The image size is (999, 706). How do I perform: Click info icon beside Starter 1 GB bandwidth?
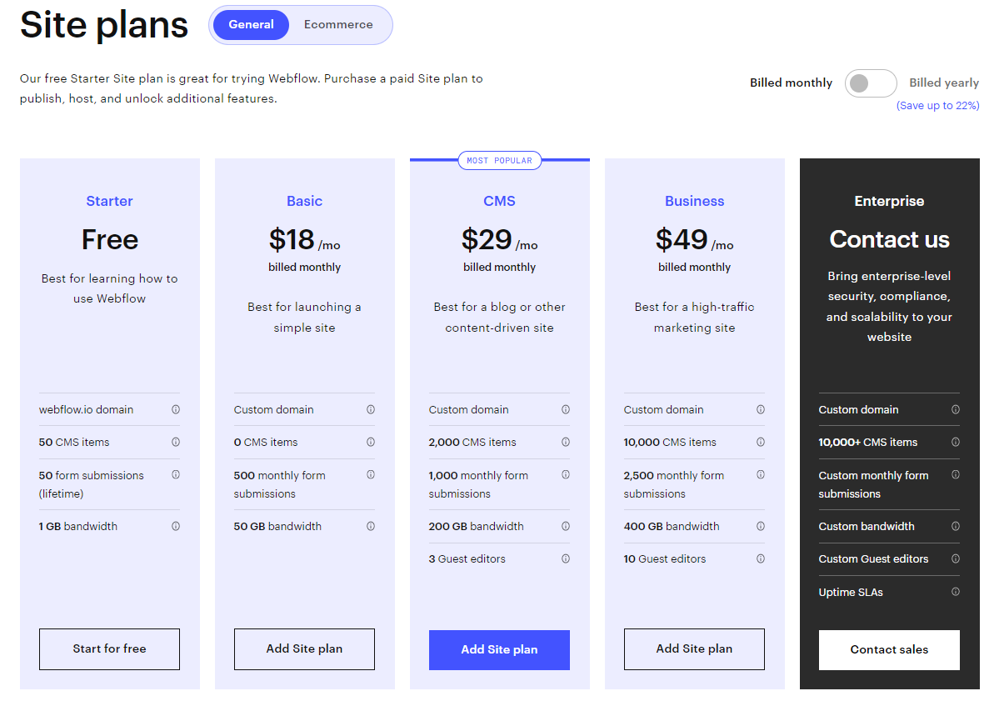coord(176,526)
